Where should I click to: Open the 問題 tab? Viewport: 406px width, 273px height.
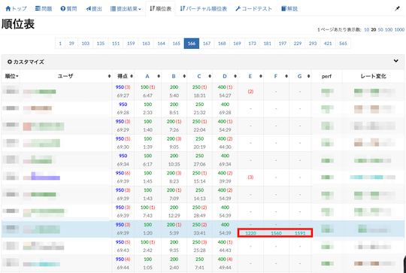[44, 9]
